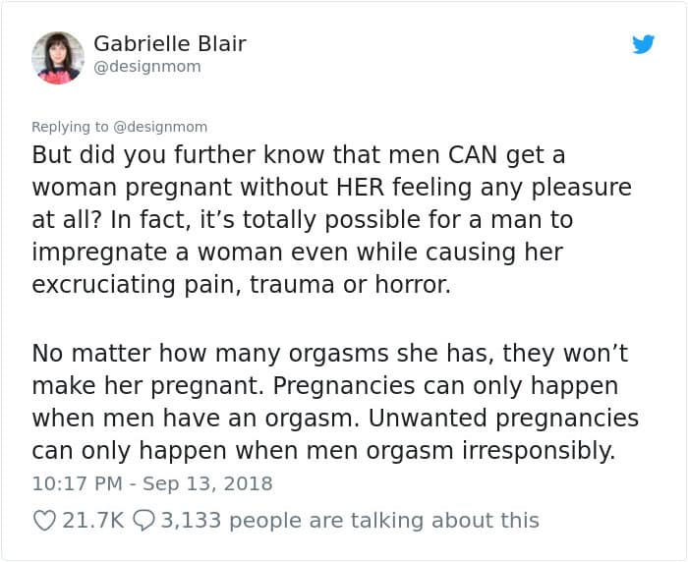View the 21.7K likes count
The width and height of the screenshot is (688, 562).
point(93,521)
